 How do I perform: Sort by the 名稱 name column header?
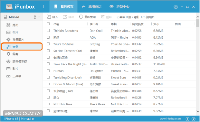coord(56,24)
